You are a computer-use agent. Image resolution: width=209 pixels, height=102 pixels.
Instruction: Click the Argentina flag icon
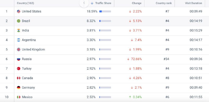click(19, 40)
